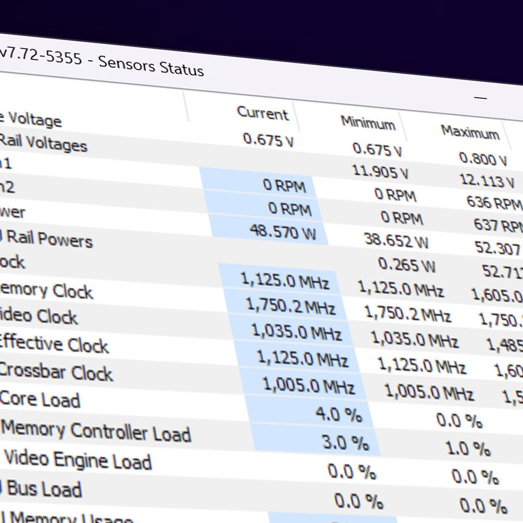Image resolution: width=523 pixels, height=523 pixels.
Task: Select the Core Load sensor row
Action: point(41,400)
